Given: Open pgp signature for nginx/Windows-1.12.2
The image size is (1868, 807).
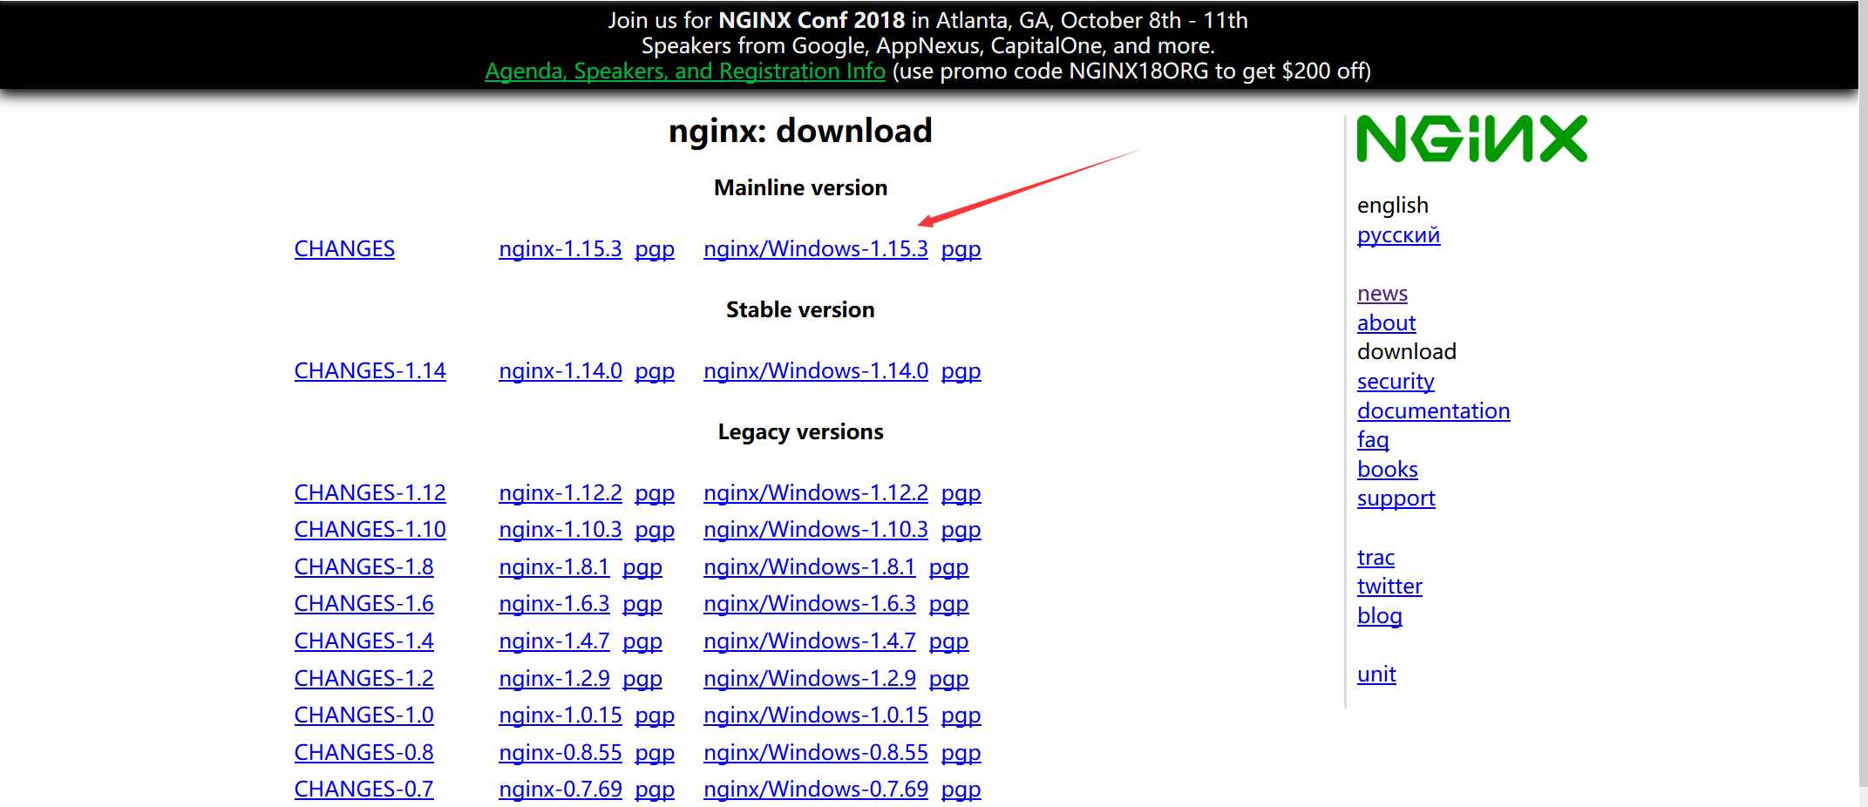Looking at the screenshot, I should [x=961, y=493].
